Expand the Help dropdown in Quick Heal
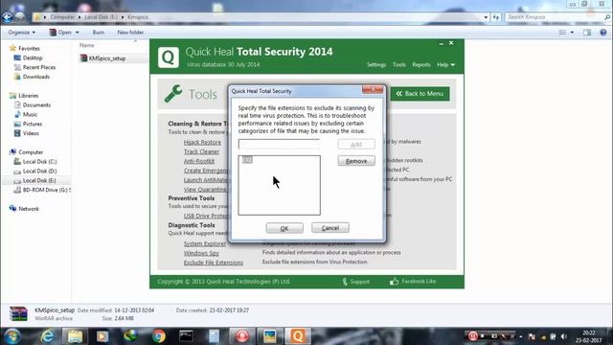Screen dimensions: 613x345 tap(445, 64)
